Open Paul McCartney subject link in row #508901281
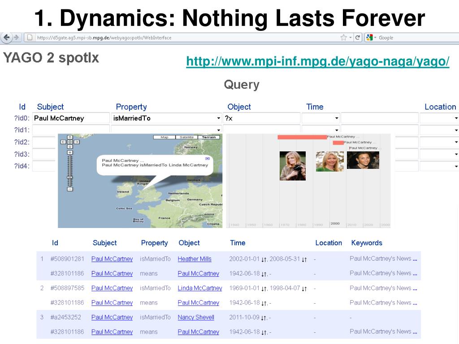The image size is (459, 344). pos(112,259)
